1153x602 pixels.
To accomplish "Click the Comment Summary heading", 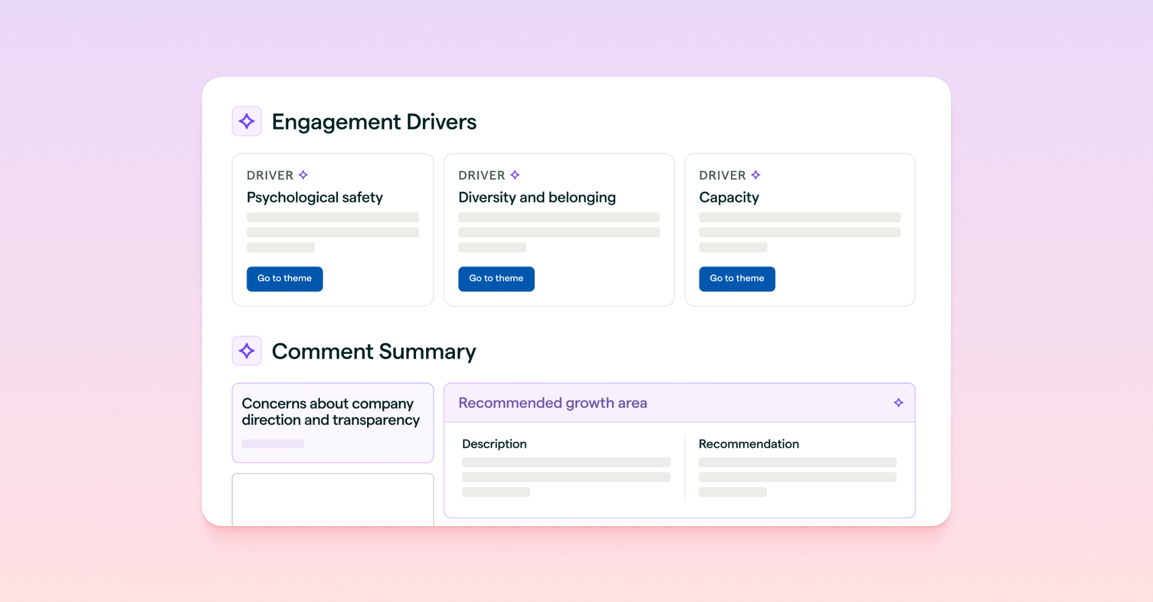I will [x=374, y=352].
